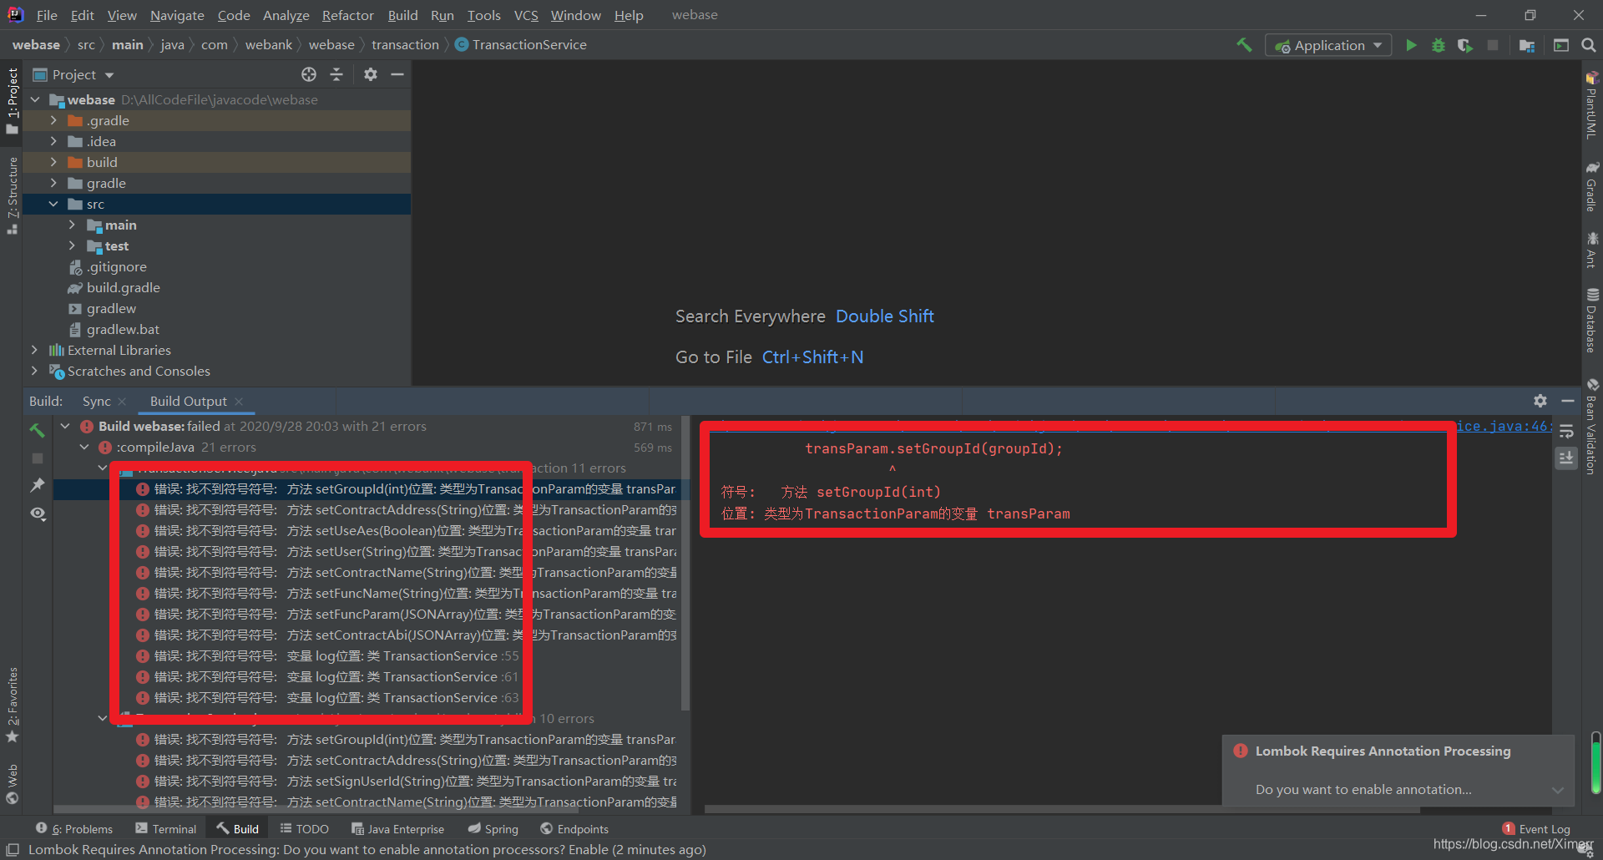The image size is (1603, 860).
Task: Open Project view selector dropdown
Action: click(73, 74)
